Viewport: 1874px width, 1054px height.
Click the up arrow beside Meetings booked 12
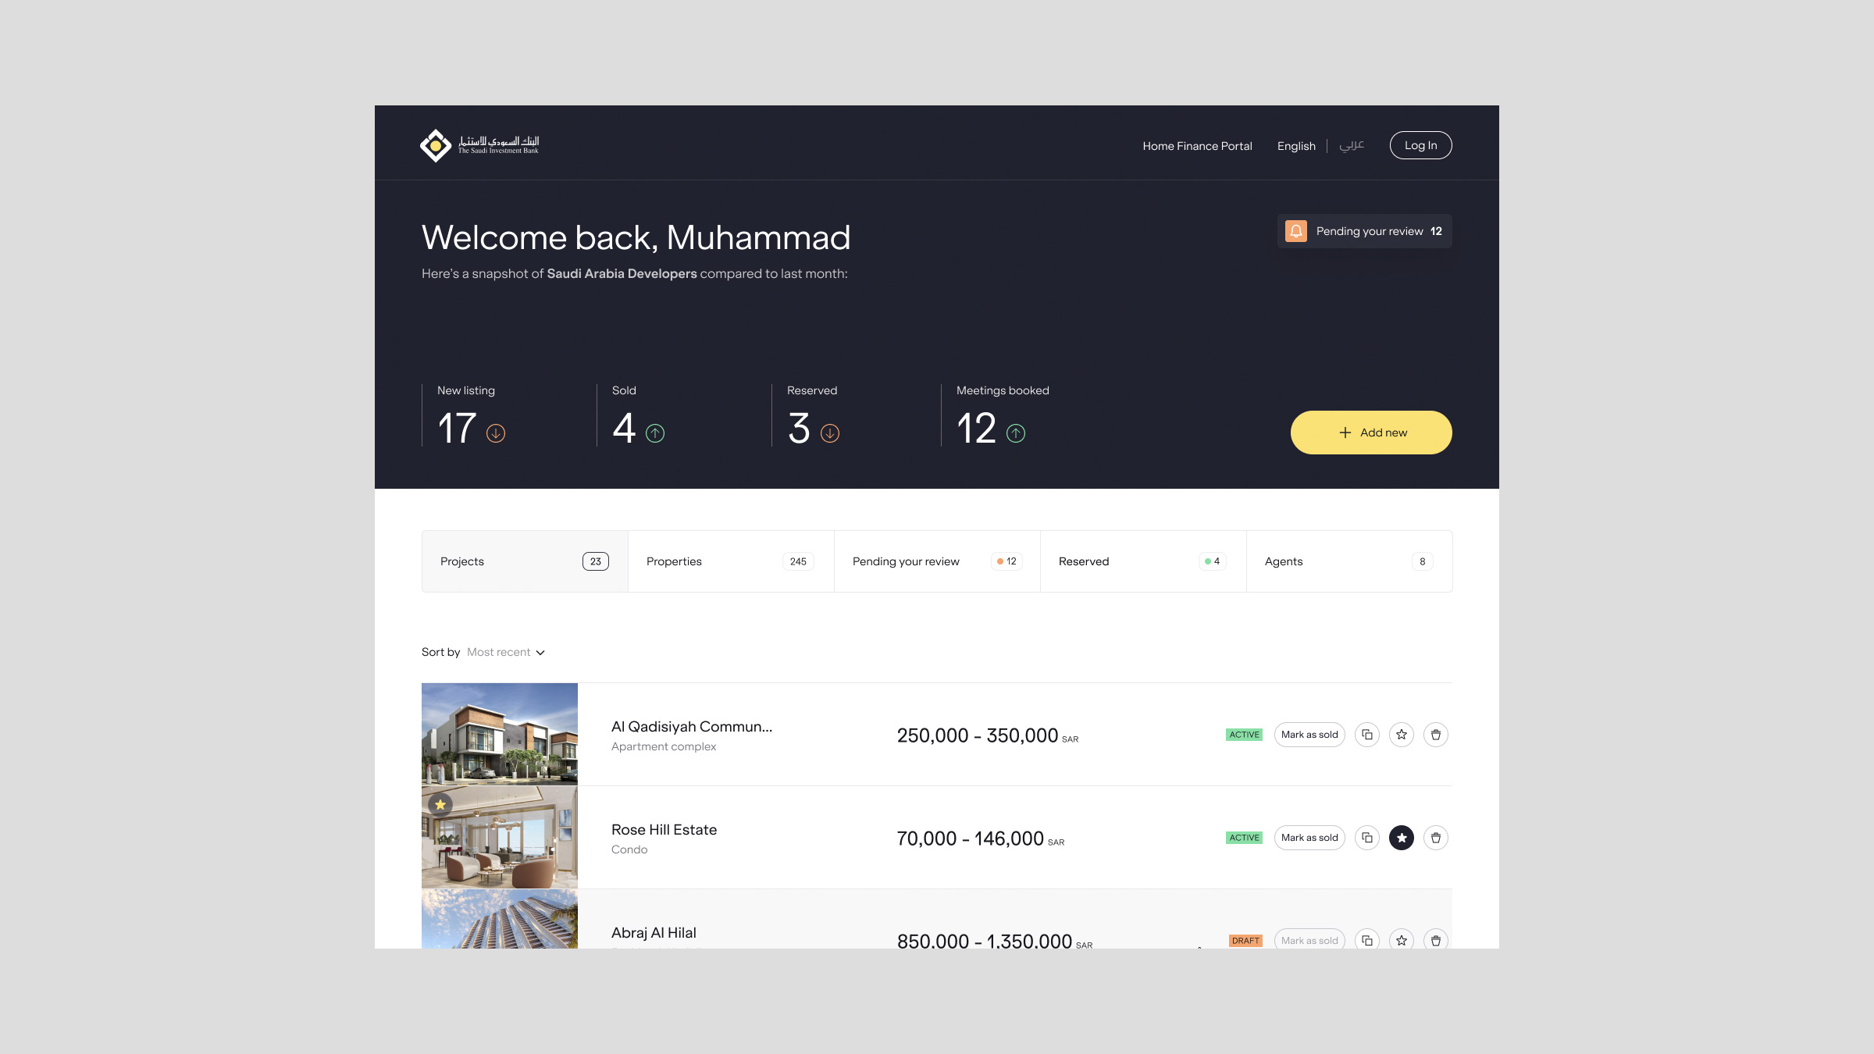[1016, 433]
